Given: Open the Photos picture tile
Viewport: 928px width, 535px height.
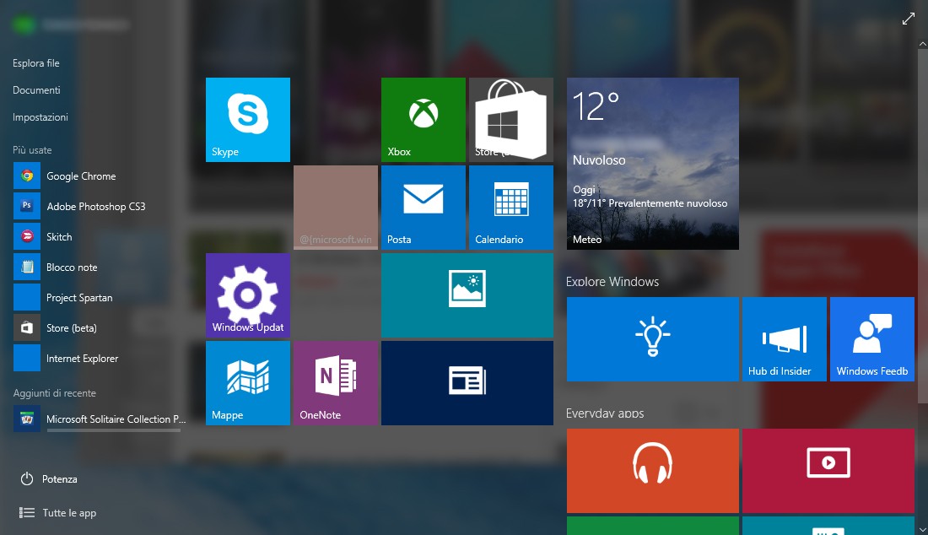Looking at the screenshot, I should [467, 295].
